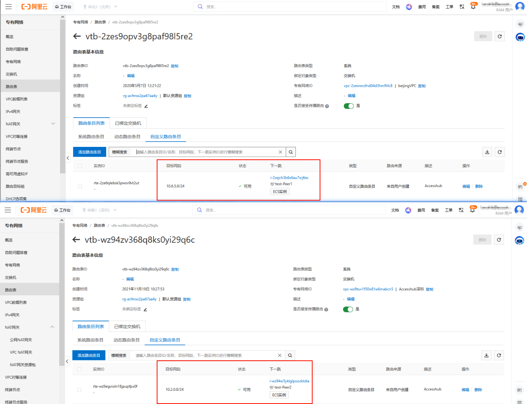Open the 华南1（深圳） region selector
Viewport: 527px width, 404px height.
click(99, 210)
